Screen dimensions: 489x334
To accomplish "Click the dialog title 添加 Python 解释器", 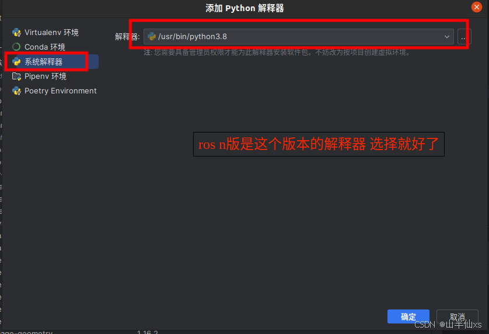I will click(x=244, y=8).
